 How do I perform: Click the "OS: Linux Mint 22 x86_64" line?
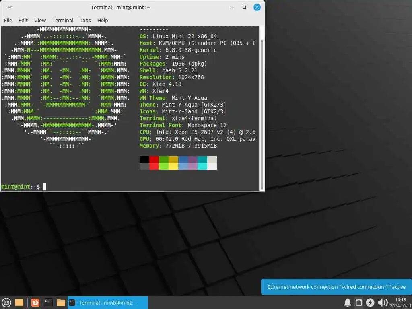pos(178,36)
